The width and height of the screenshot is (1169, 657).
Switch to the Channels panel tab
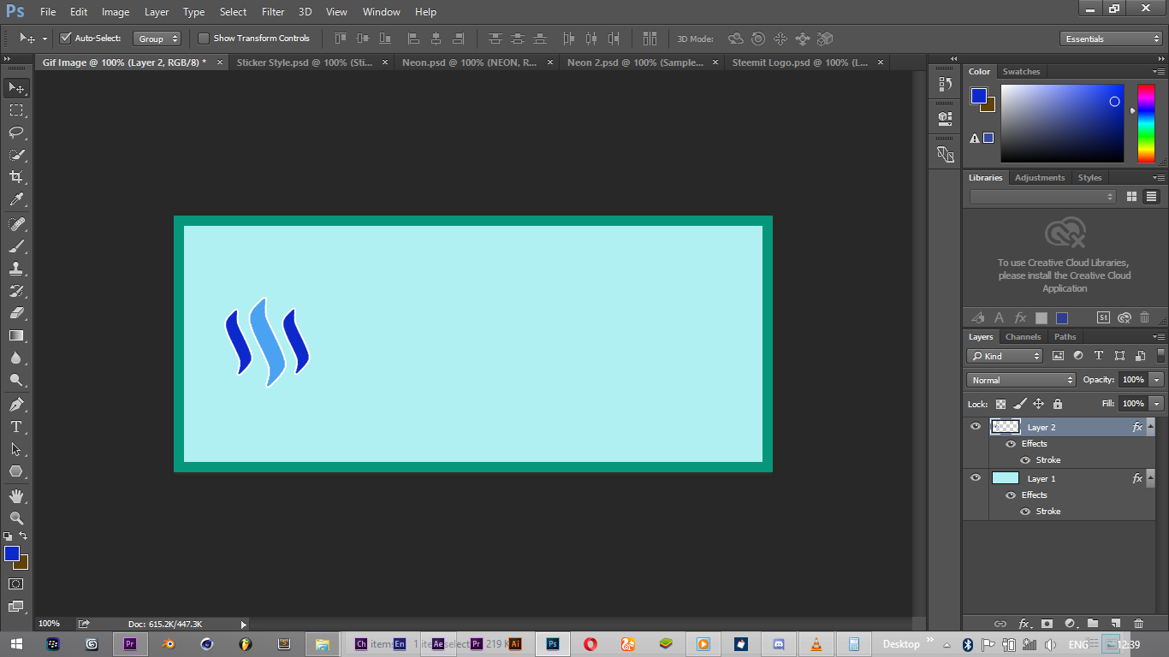tap(1023, 337)
